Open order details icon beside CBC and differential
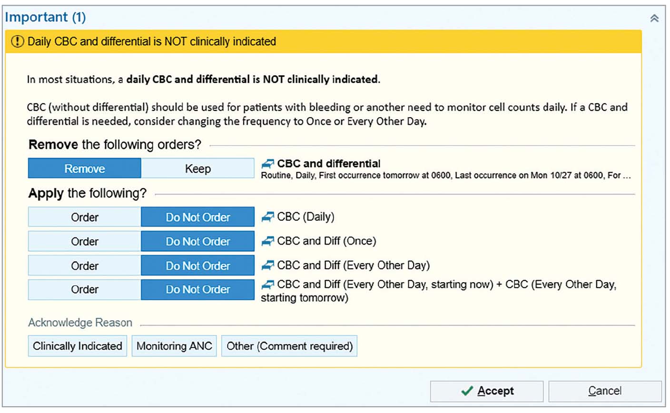The image size is (670, 413). [x=267, y=163]
